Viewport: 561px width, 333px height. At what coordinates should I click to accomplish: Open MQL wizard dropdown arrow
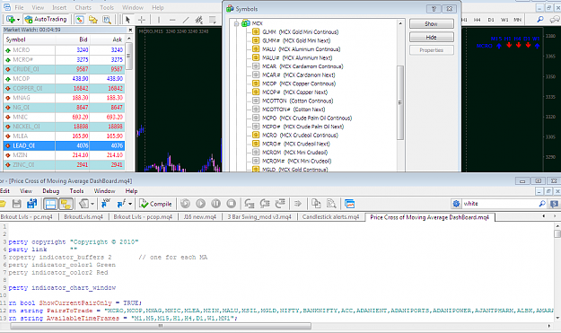click(92, 204)
